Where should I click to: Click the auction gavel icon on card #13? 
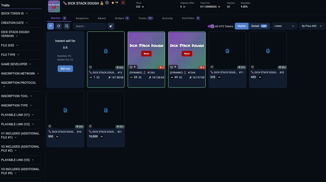pos(109,78)
